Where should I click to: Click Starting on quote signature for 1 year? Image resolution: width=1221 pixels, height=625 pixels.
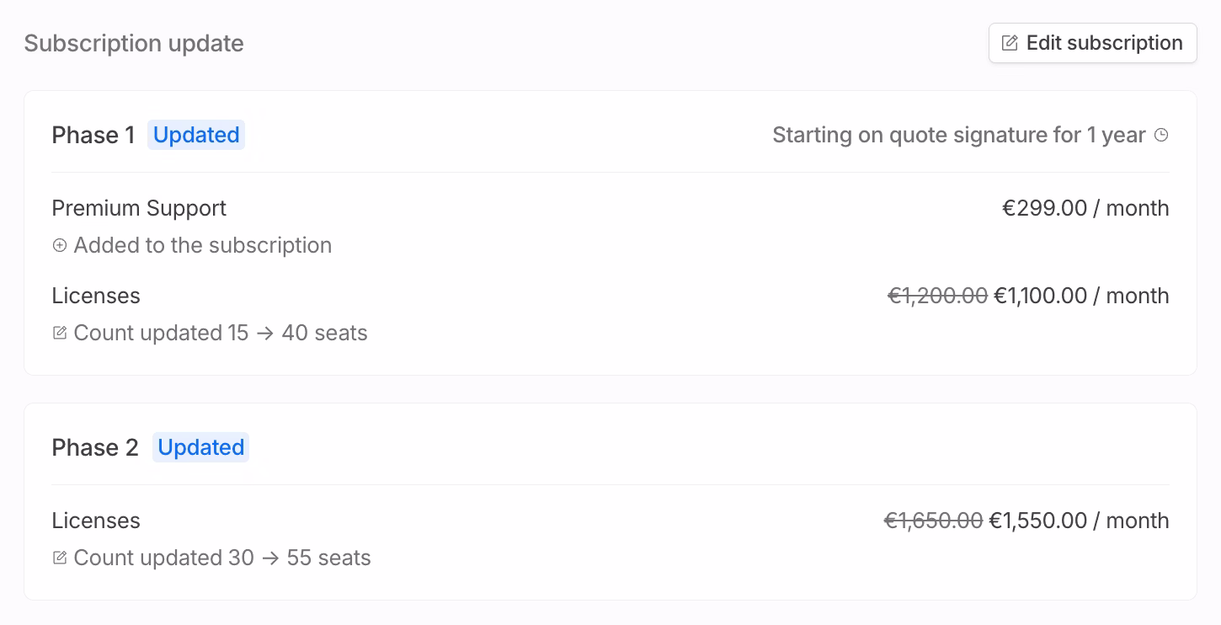pyautogui.click(x=958, y=135)
